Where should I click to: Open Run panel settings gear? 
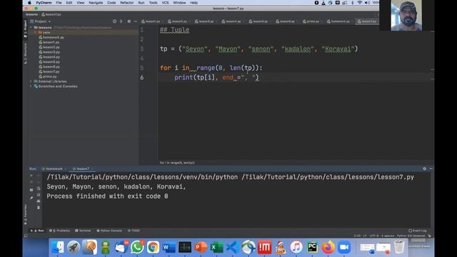(424, 168)
